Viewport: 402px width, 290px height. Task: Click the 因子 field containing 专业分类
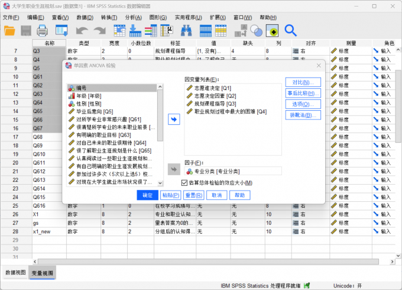click(x=232, y=171)
